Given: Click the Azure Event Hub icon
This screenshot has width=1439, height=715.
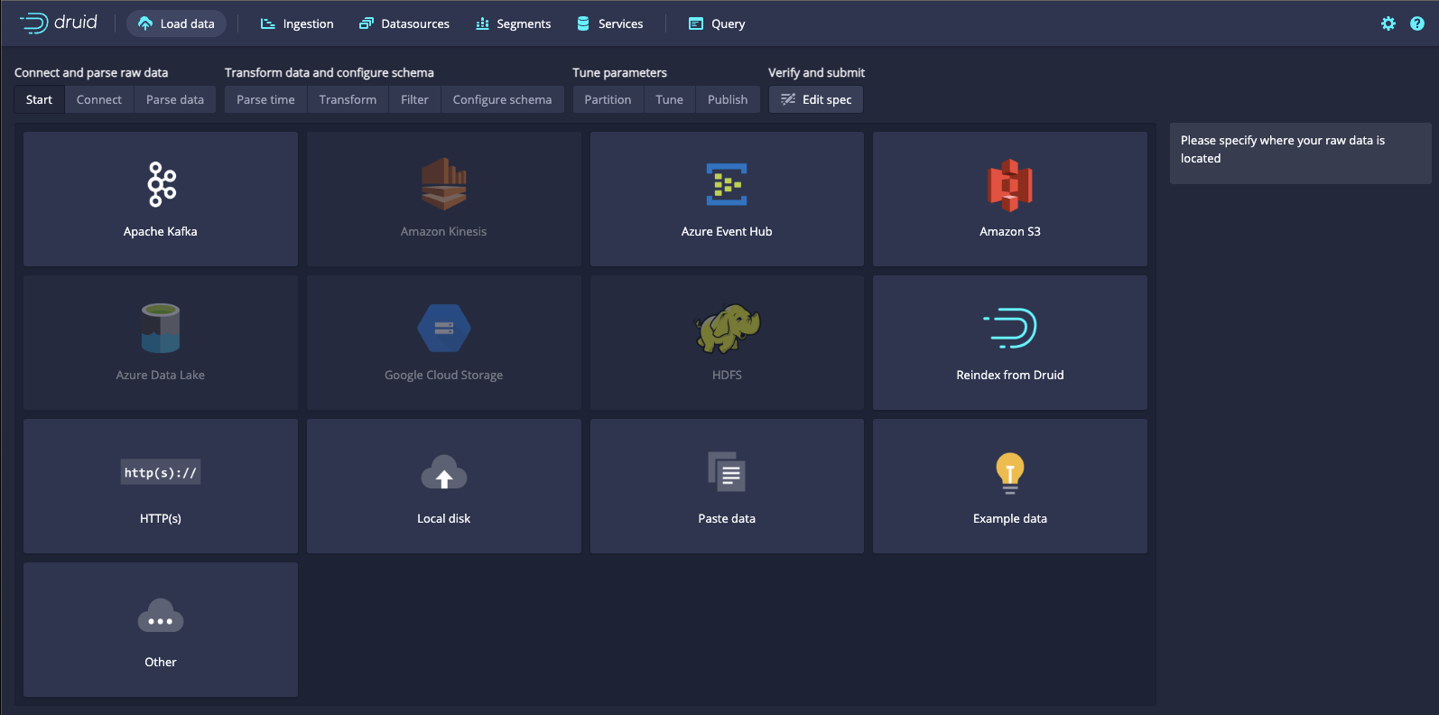Looking at the screenshot, I should (727, 184).
